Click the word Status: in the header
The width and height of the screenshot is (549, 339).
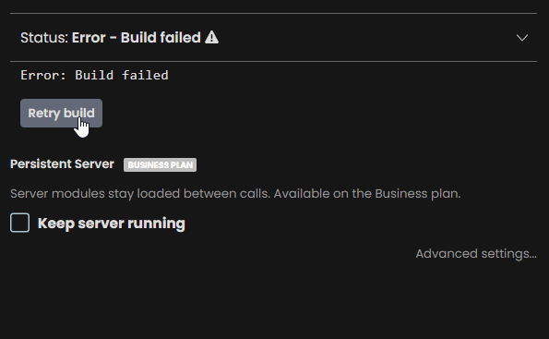(x=44, y=38)
